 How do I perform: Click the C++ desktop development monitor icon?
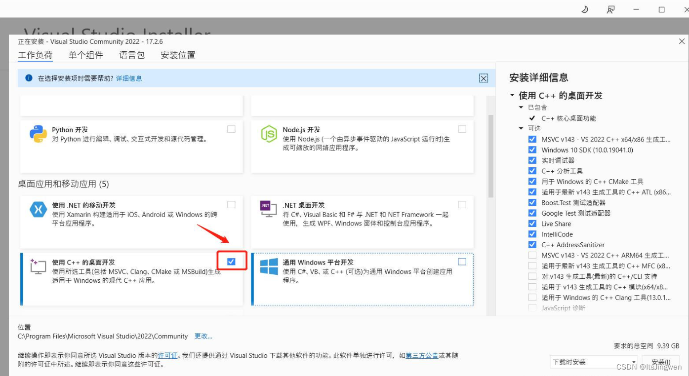tap(38, 266)
